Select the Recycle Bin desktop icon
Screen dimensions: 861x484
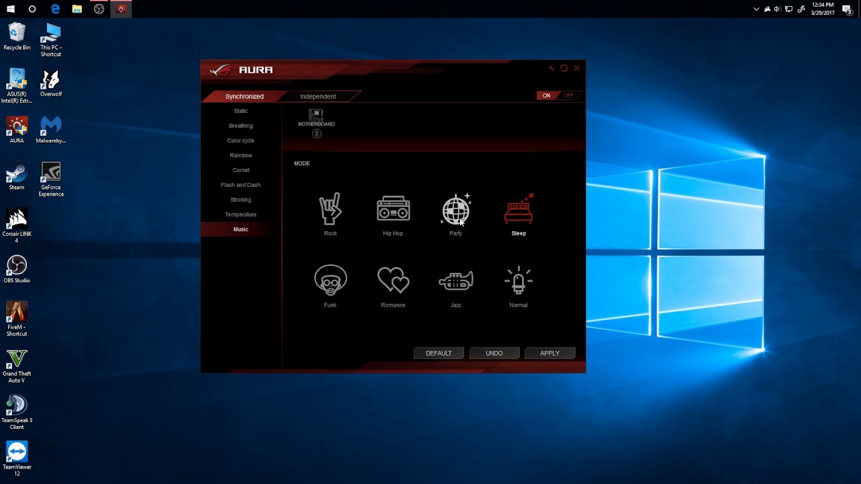(x=17, y=36)
